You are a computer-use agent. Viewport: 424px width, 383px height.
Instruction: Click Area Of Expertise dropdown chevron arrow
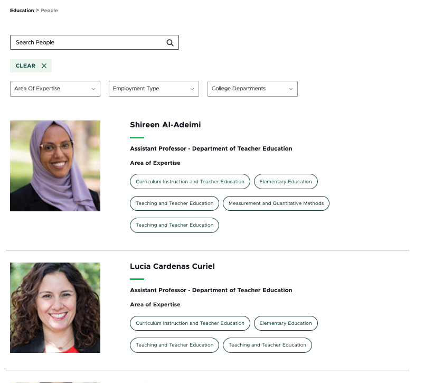pyautogui.click(x=93, y=89)
